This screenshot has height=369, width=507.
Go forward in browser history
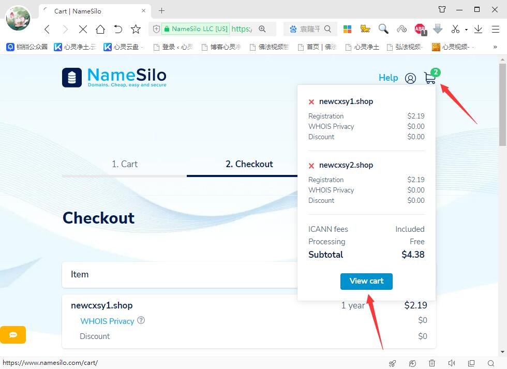point(65,29)
